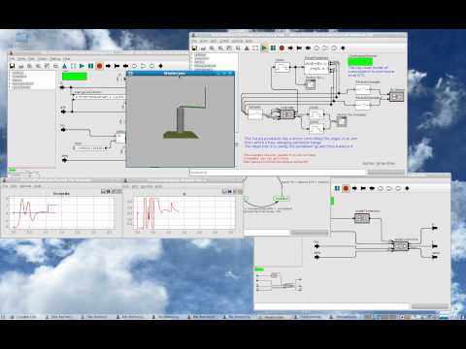Image resolution: width=466 pixels, height=349 pixels.
Task: Click the right plot with the oscillating red curve
Action: click(x=184, y=213)
